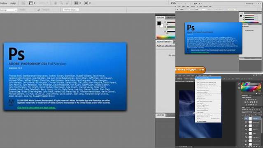Click the thumbnail of the second layer
Screen dimensions: 263x148
tap(250, 122)
